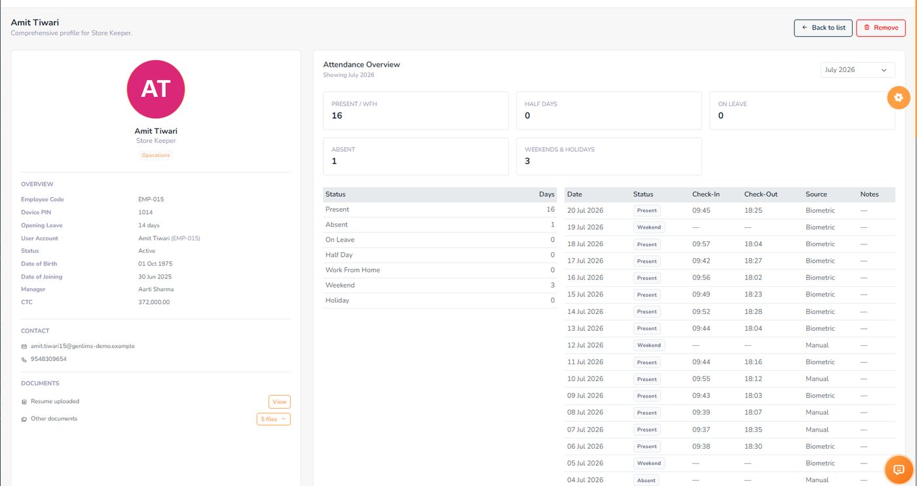Click the Present badge for 17 Jul 2026
The height and width of the screenshot is (486, 917).
tap(647, 261)
